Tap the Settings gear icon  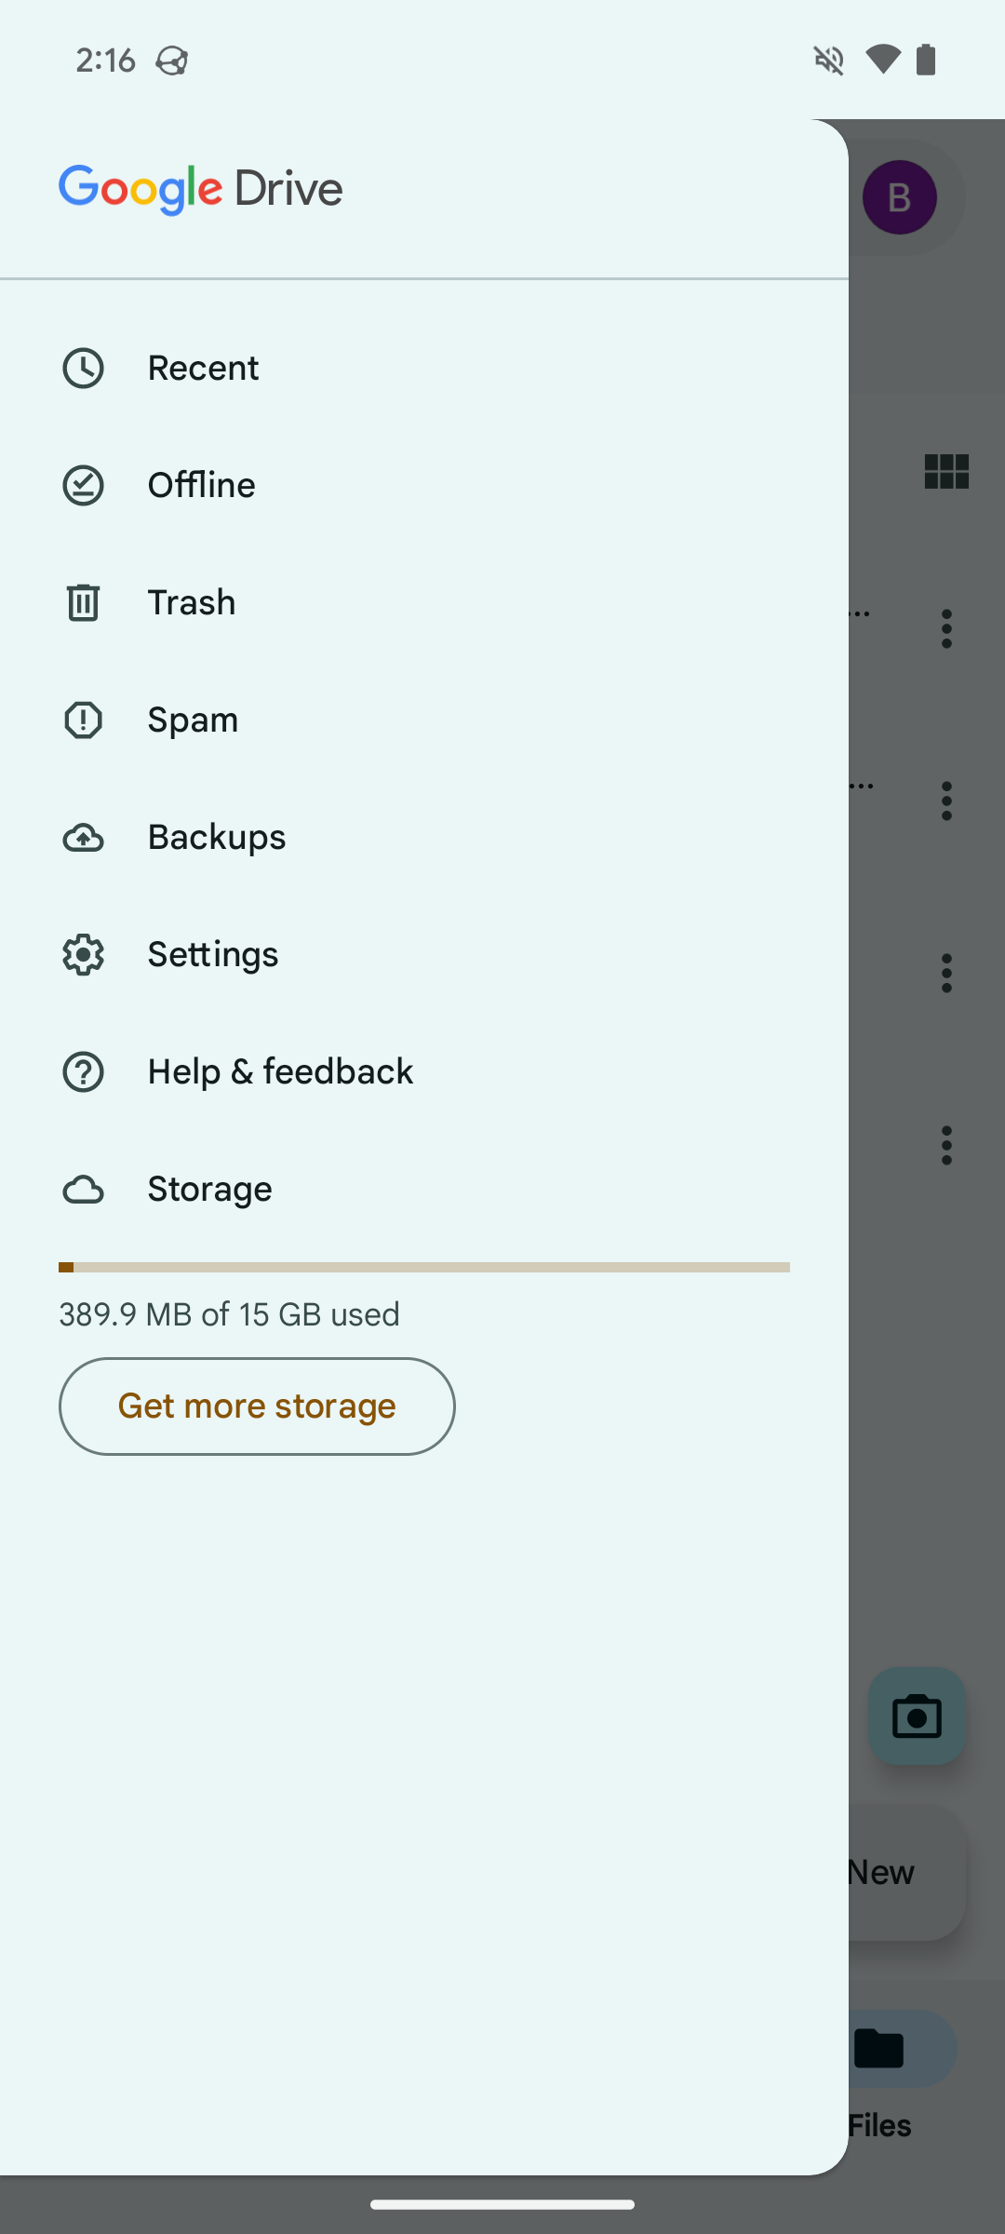click(83, 955)
